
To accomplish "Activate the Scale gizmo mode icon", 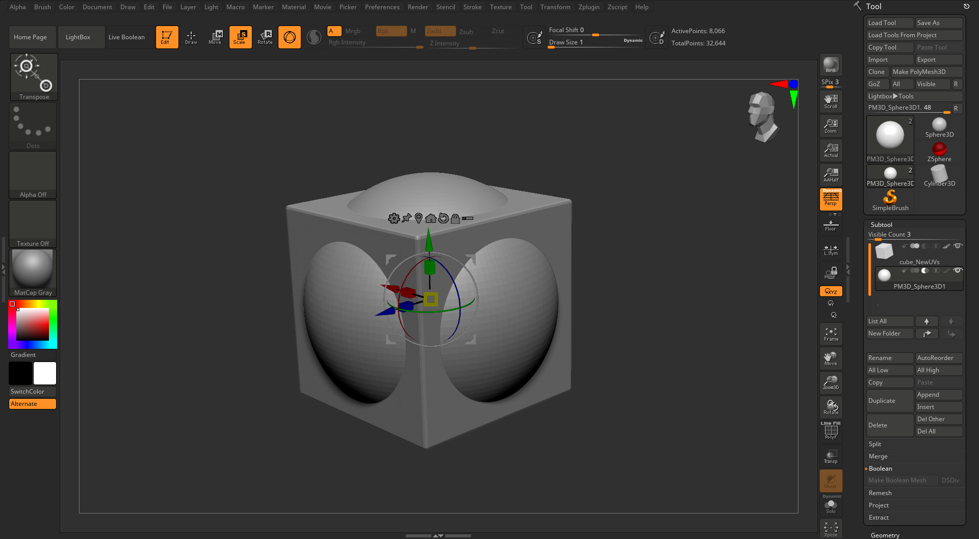I will pyautogui.click(x=240, y=37).
